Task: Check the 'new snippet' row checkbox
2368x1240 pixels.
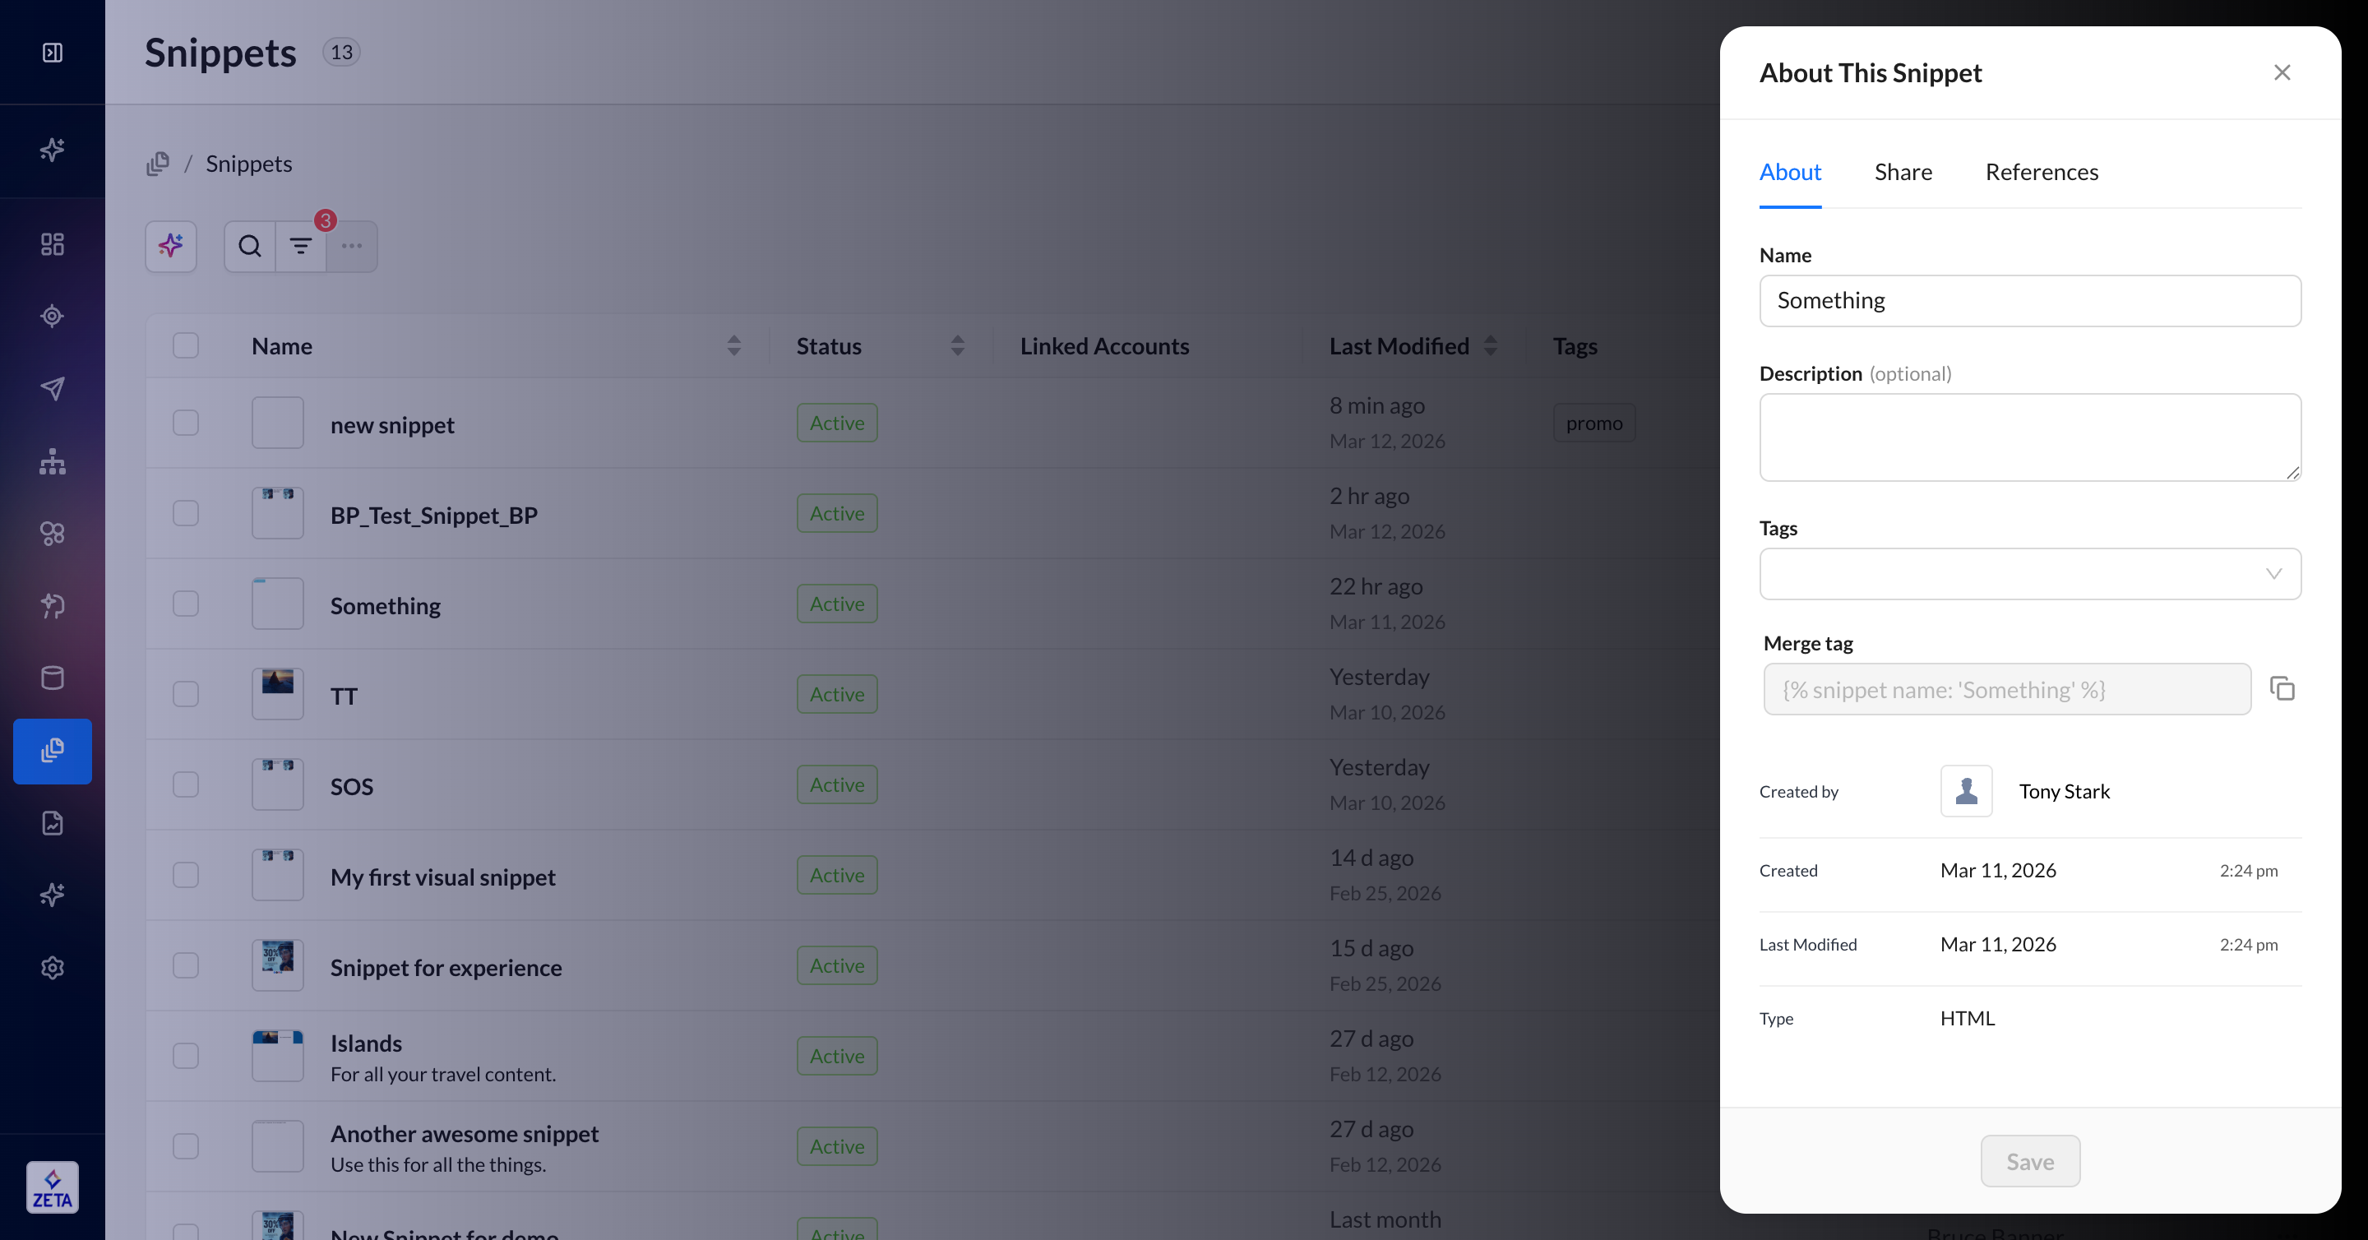Action: (186, 422)
